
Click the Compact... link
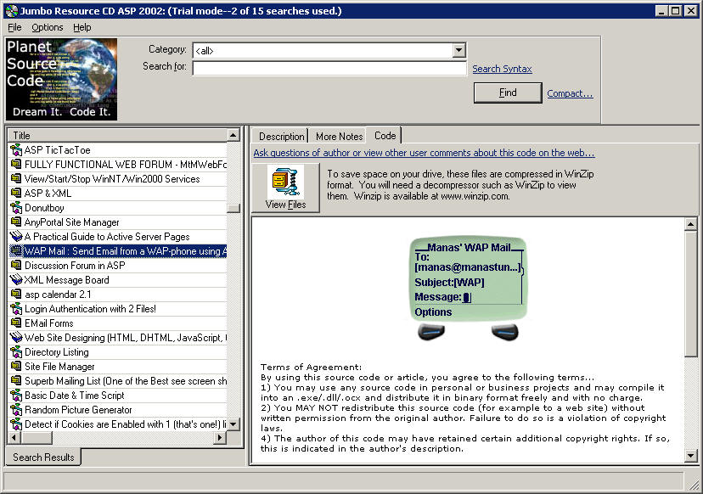click(570, 93)
